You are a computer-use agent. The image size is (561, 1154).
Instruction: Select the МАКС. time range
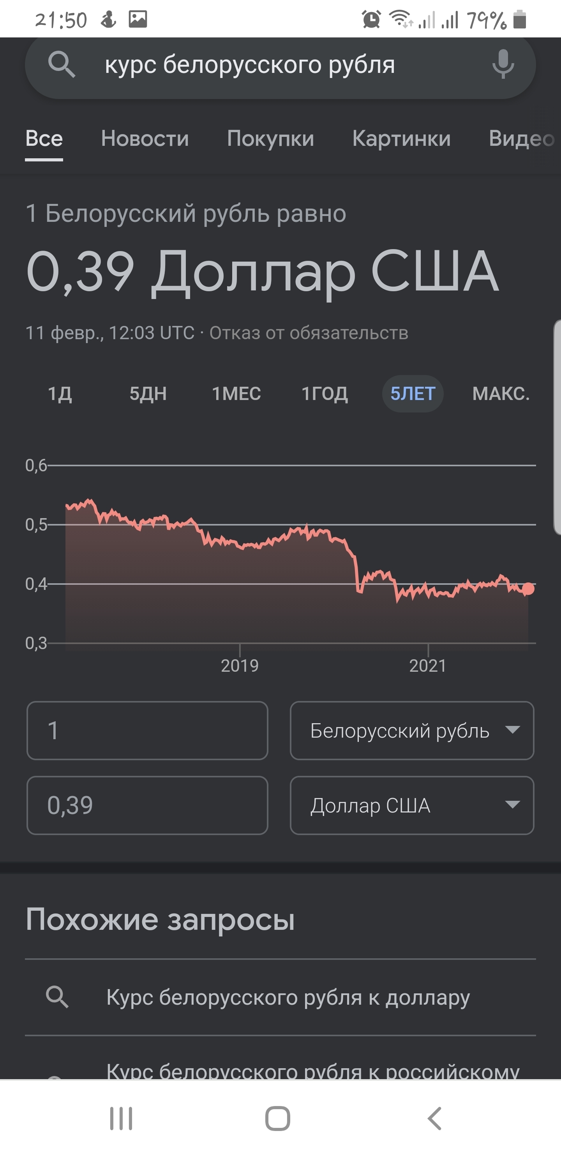pos(501,394)
